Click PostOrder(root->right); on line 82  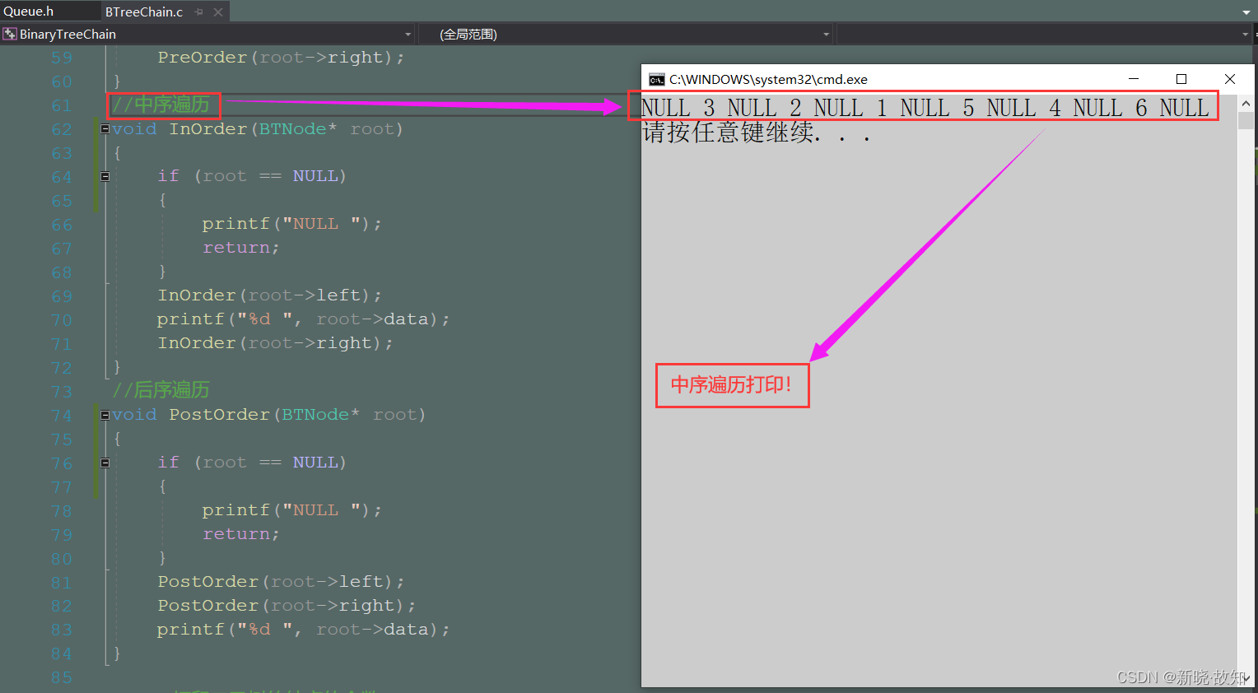tap(287, 606)
